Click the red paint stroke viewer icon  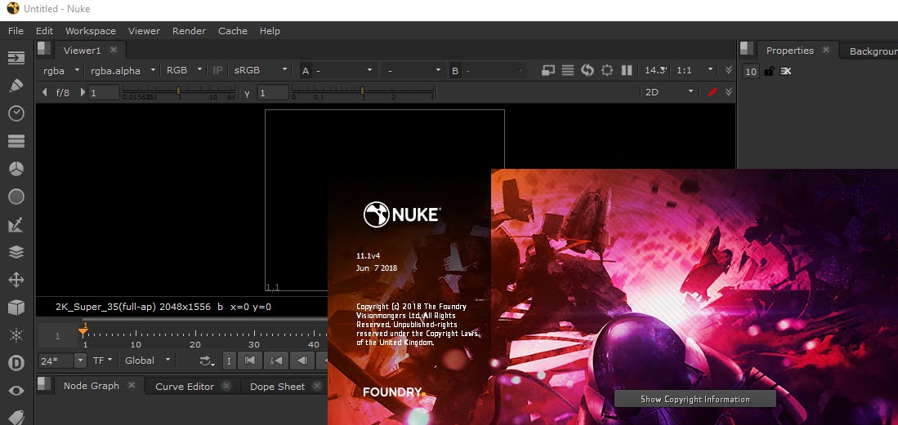713,91
